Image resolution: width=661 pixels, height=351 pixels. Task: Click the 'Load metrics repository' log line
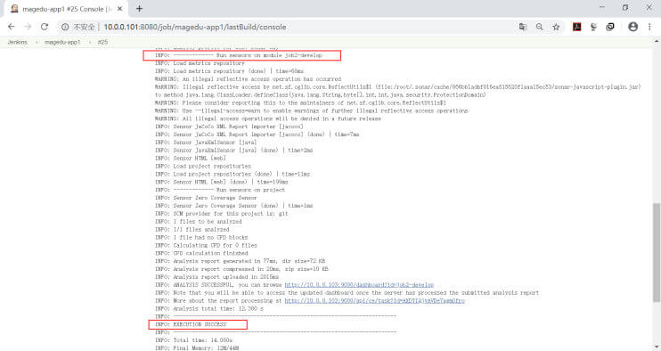(200, 63)
